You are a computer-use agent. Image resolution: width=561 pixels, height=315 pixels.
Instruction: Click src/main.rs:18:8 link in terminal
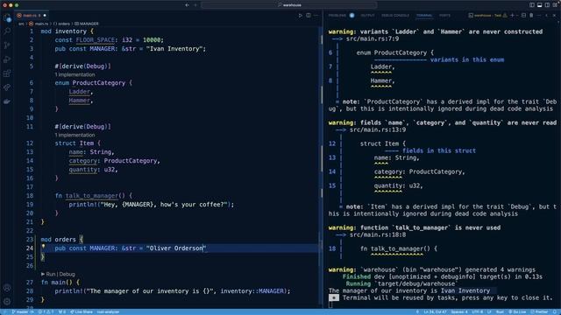point(378,234)
